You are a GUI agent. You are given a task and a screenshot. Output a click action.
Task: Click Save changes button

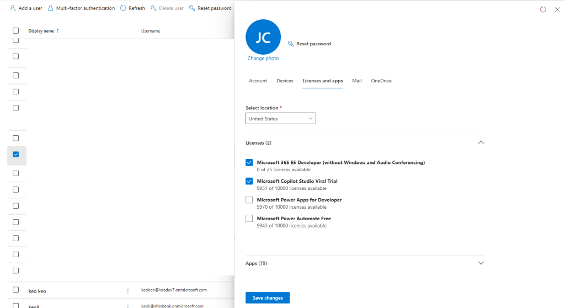(x=268, y=298)
